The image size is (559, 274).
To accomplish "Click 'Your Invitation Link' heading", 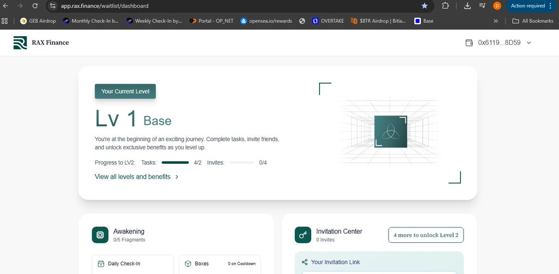I will pos(335,262).
